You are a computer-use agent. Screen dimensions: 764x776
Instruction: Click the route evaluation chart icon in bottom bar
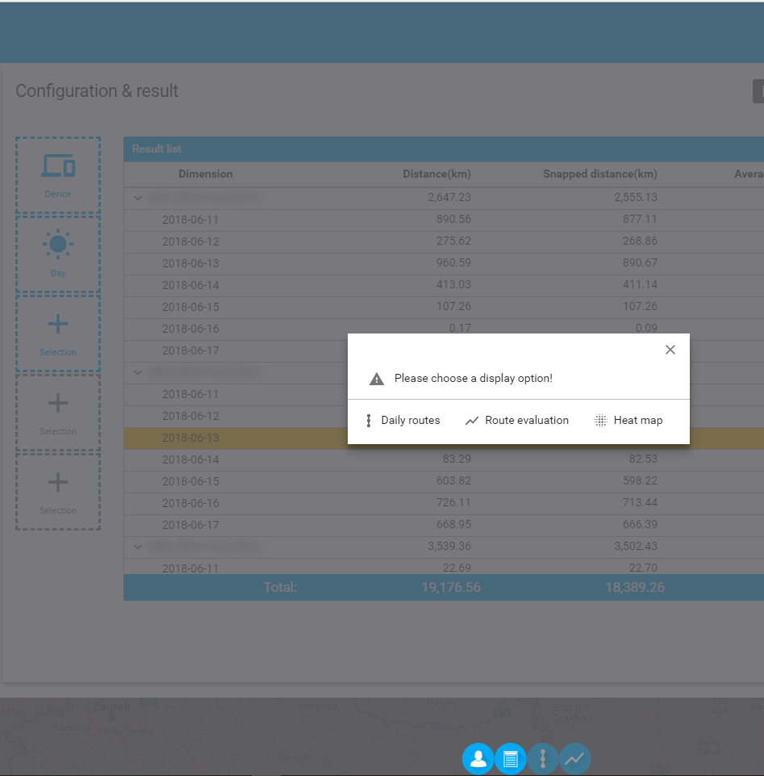point(575,759)
